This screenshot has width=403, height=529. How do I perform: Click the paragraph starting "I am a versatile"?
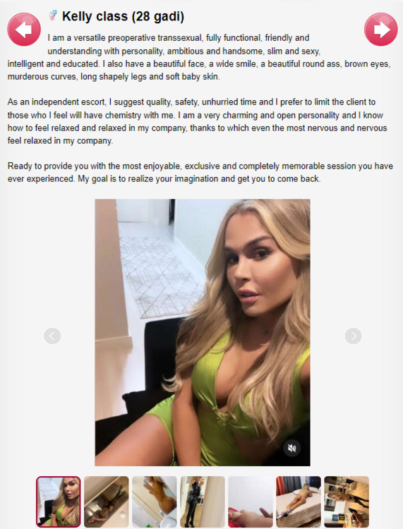click(199, 57)
